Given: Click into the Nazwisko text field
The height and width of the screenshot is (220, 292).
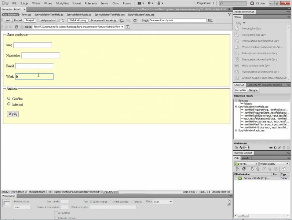Looking at the screenshot, I should 41,55.
